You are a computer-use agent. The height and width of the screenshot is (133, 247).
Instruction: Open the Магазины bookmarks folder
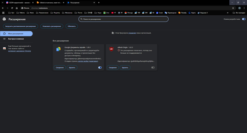click(x=67, y=13)
